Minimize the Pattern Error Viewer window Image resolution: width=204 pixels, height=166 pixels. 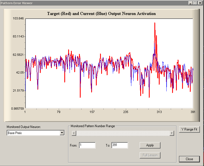pos(190,3)
